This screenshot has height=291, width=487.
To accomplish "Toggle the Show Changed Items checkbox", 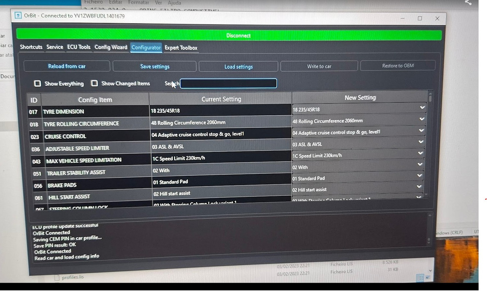I will click(x=94, y=83).
